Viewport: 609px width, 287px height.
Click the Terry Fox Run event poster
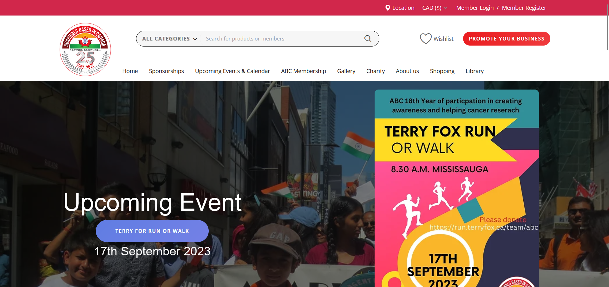[457, 188]
